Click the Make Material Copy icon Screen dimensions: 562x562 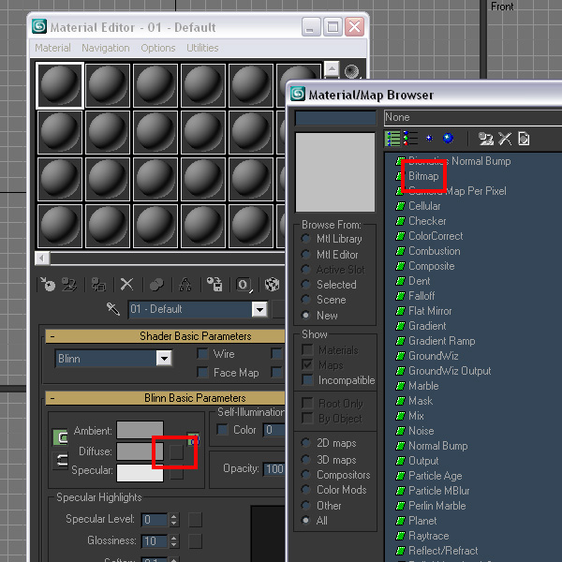pos(156,285)
